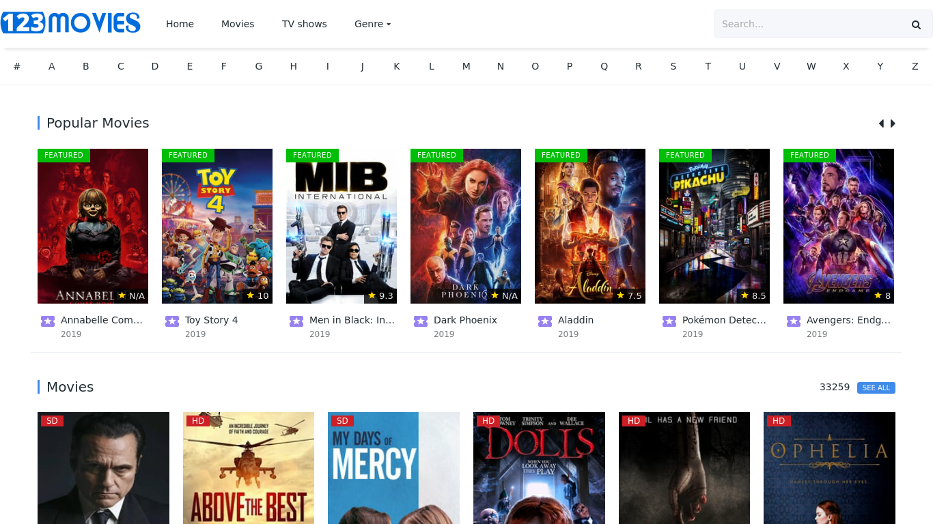This screenshot has width=933, height=524.
Task: Click the Popular Movies heading
Action: point(98,123)
